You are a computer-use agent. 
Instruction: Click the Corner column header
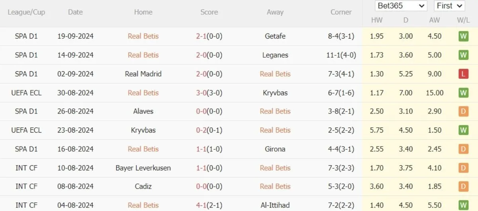point(341,12)
